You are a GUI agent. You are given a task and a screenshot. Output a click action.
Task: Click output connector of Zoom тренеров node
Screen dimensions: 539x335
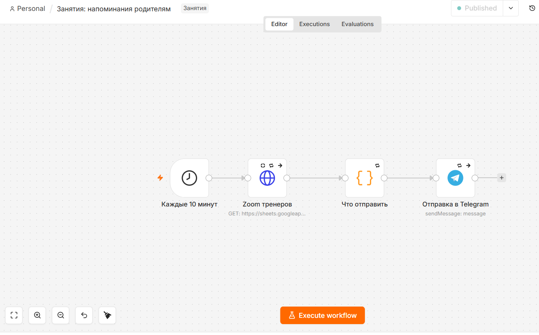pos(287,178)
